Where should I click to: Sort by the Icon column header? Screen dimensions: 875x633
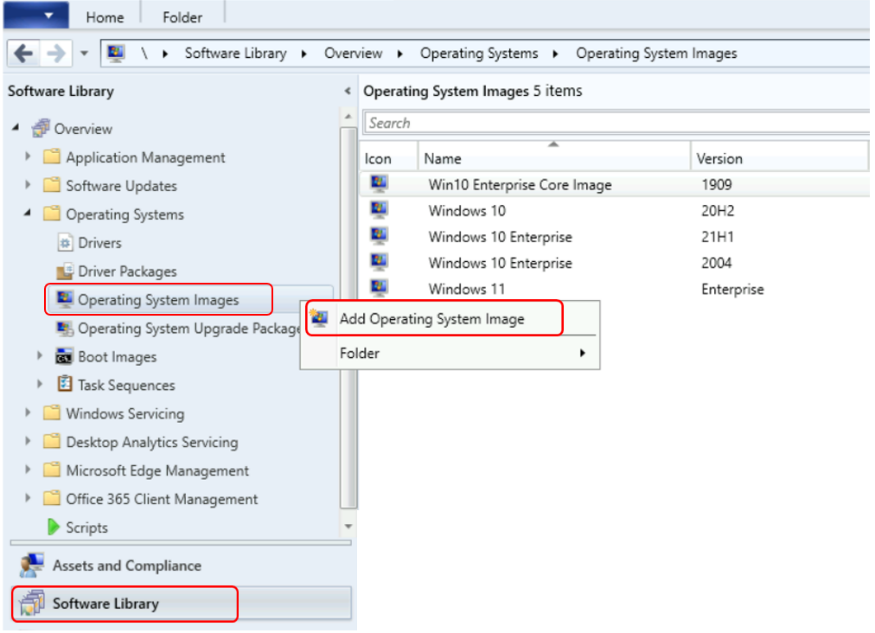tap(389, 158)
